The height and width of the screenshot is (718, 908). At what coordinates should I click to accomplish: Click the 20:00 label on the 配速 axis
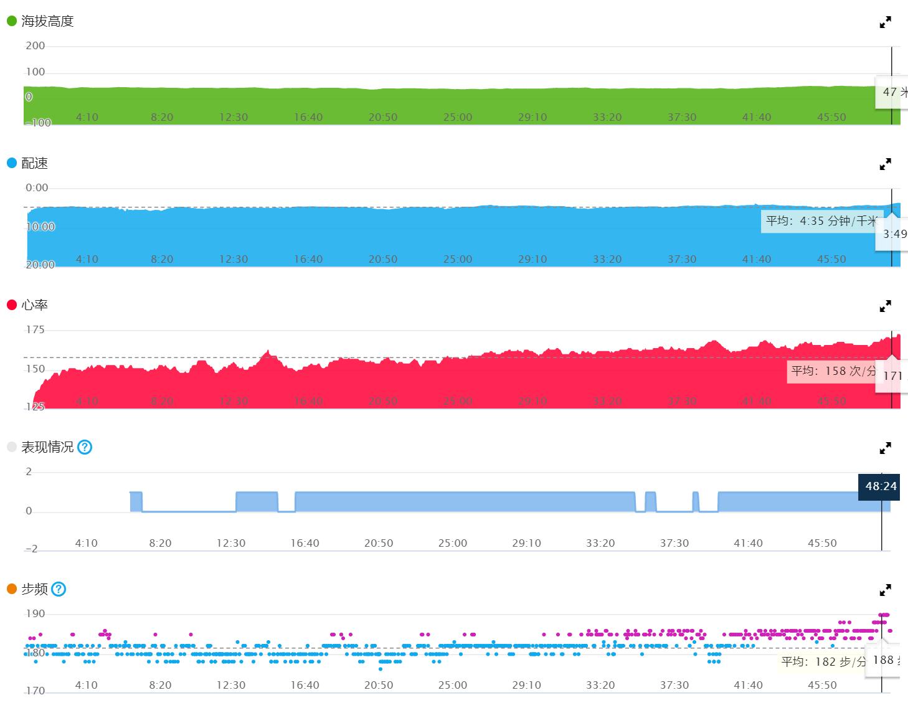40,265
